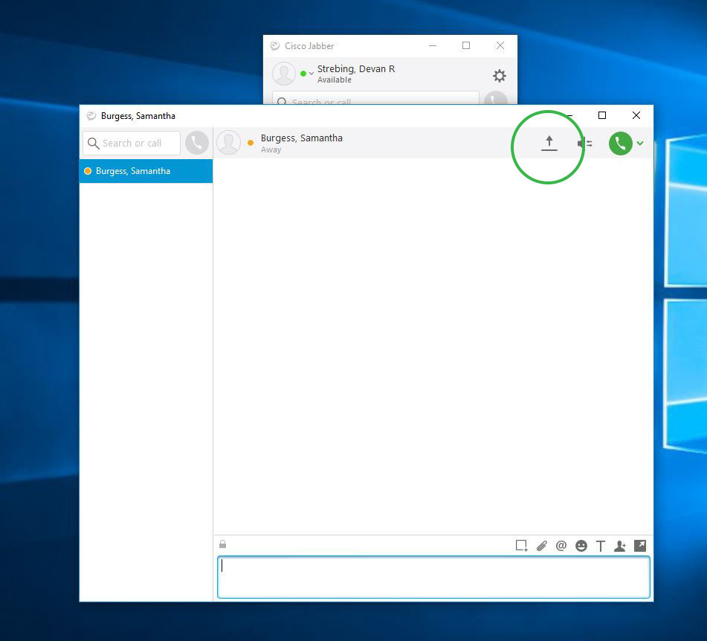This screenshot has width=707, height=641.
Task: Add participants with the person-plus icon
Action: [620, 546]
